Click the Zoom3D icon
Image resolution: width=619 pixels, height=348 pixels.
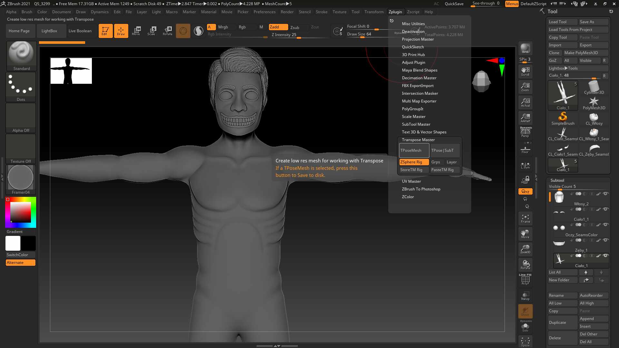pyautogui.click(x=525, y=249)
